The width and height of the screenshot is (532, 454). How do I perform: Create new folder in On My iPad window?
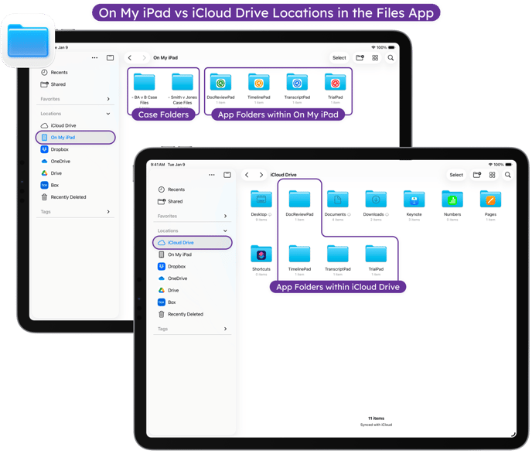[x=360, y=58]
